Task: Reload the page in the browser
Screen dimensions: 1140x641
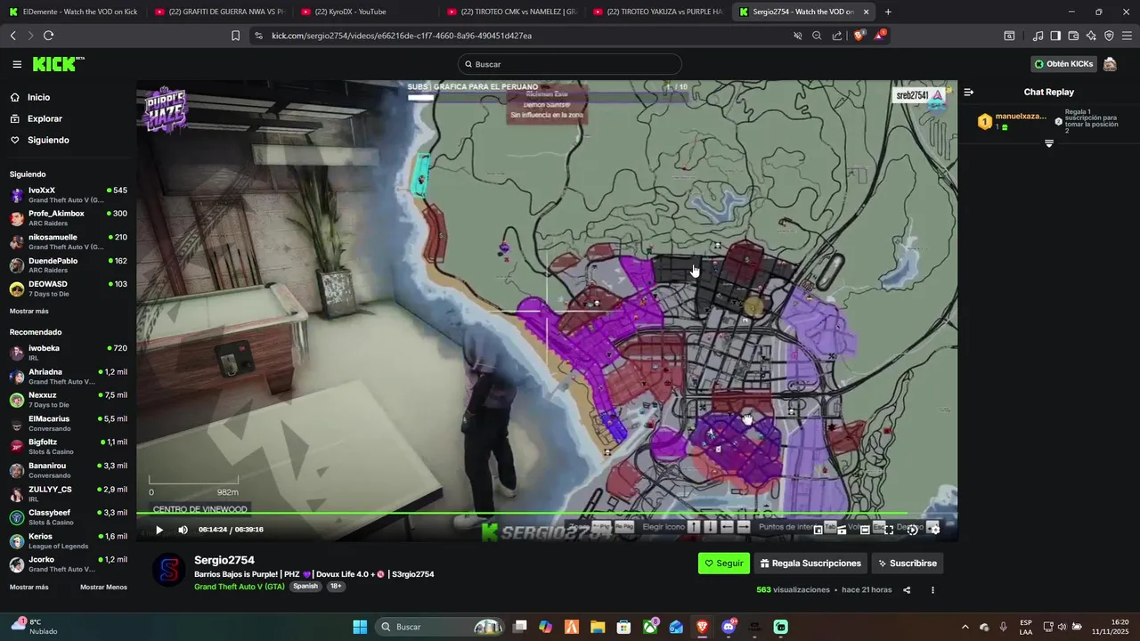Action: click(48, 36)
